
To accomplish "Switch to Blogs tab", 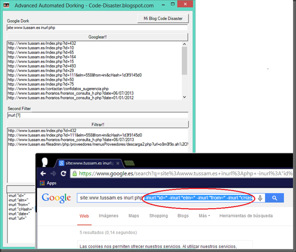I will [x=183, y=216].
